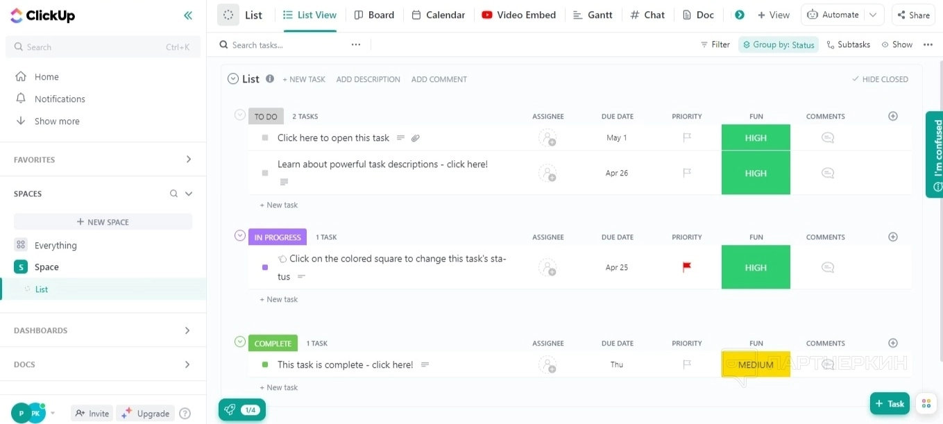Open search options three-dot menu
This screenshot has width=943, height=424.
[356, 44]
